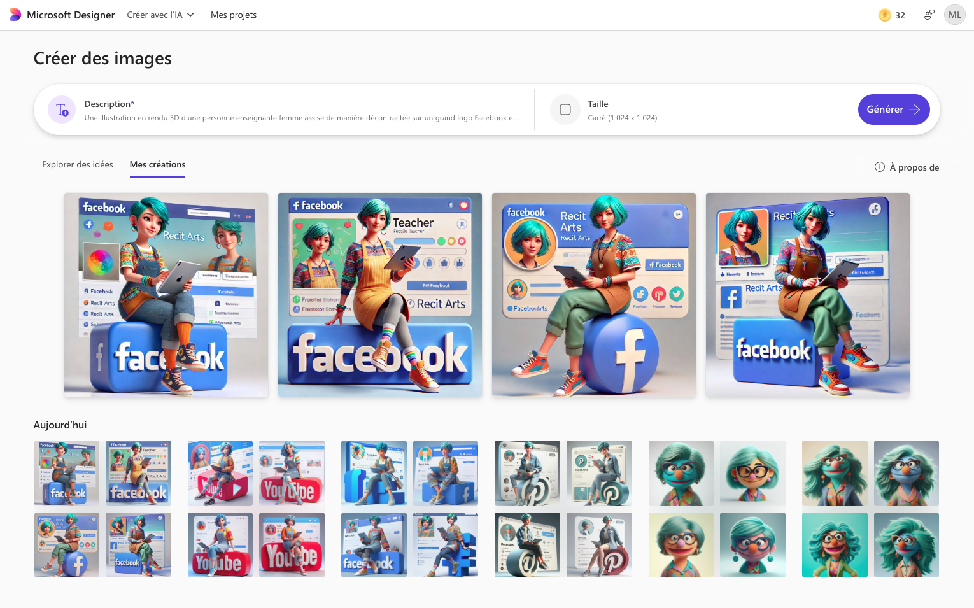Click the Microsoft Designer logo icon

point(15,15)
